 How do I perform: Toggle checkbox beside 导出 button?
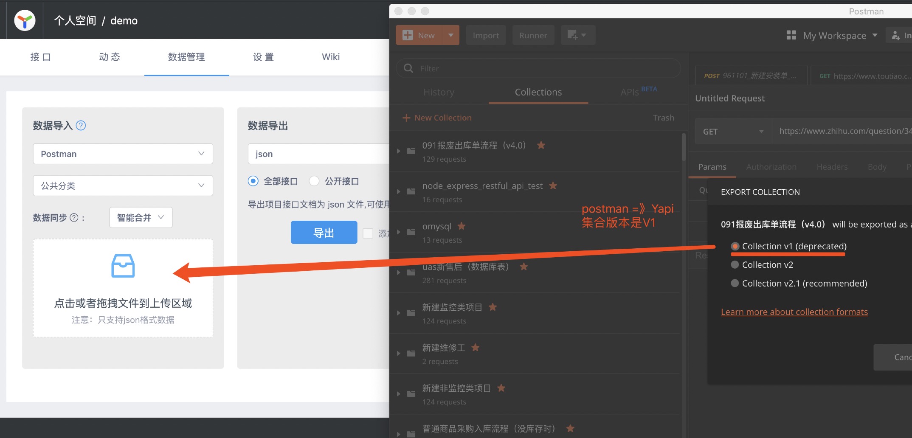(x=368, y=233)
